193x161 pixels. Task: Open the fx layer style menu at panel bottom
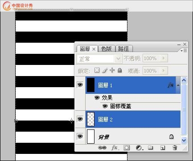115,148
